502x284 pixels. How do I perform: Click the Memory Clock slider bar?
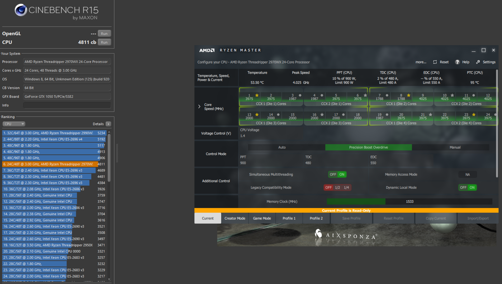409,202
